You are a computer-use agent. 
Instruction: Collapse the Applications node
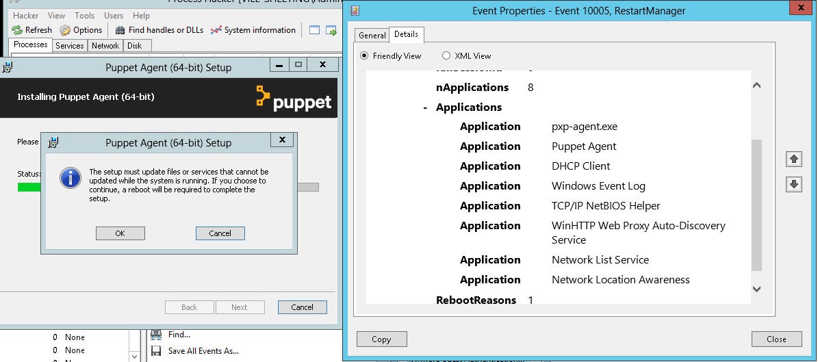426,107
